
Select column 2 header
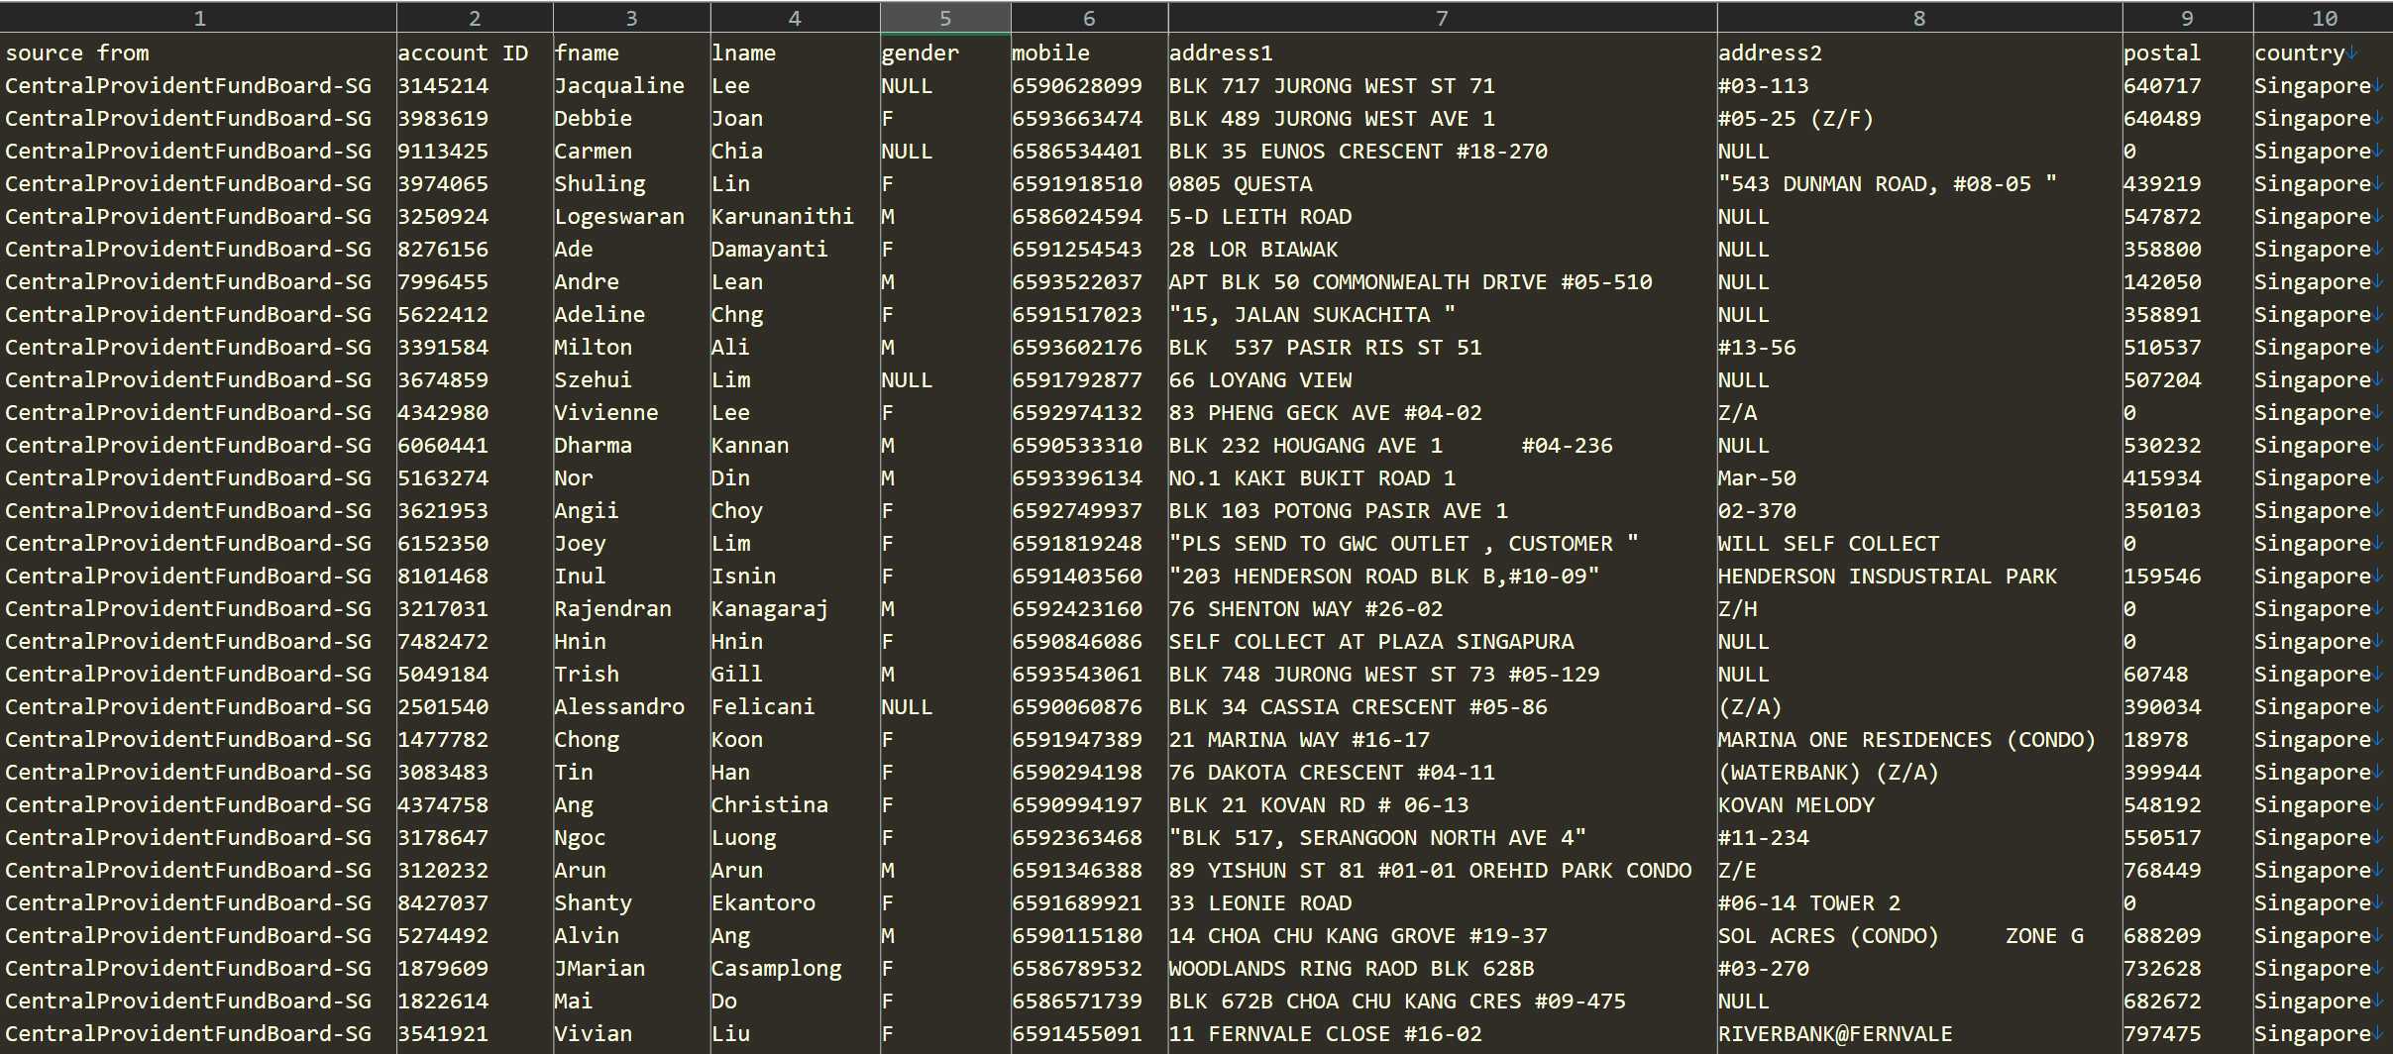[x=475, y=18]
